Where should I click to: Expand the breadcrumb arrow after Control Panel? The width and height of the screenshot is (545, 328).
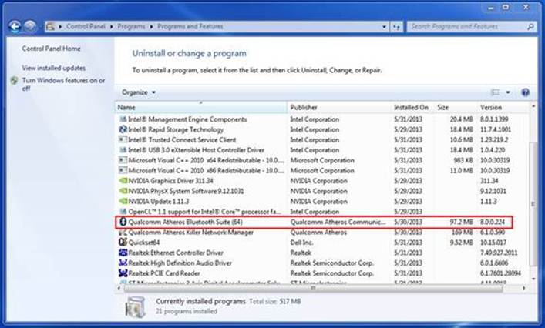pyautogui.click(x=111, y=27)
